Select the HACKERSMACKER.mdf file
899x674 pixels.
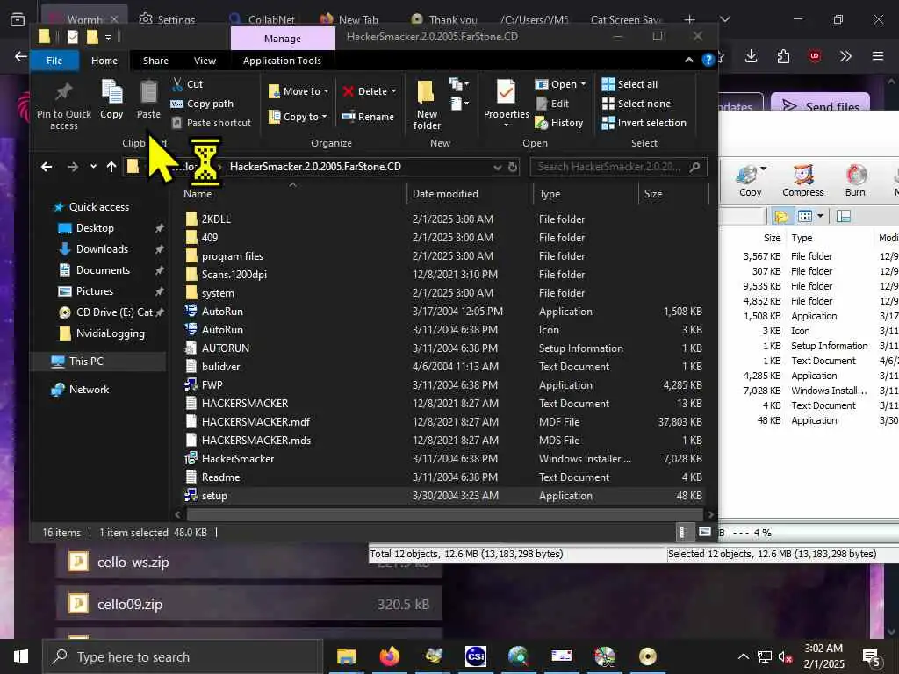255,422
